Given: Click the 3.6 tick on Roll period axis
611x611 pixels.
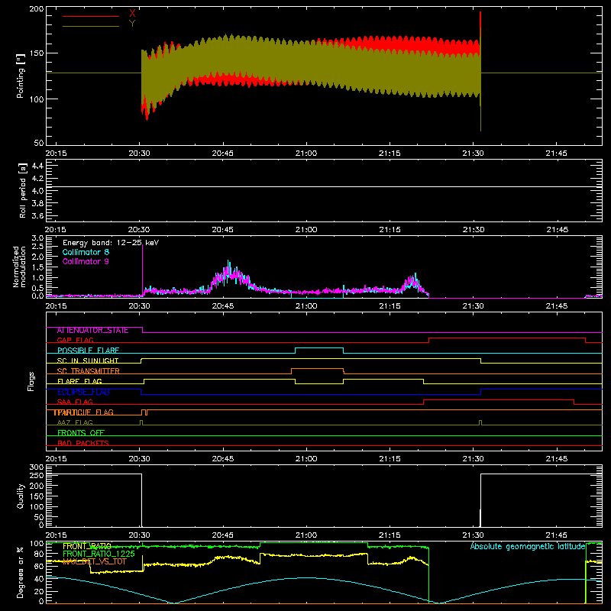Looking at the screenshot, I should (x=37, y=215).
